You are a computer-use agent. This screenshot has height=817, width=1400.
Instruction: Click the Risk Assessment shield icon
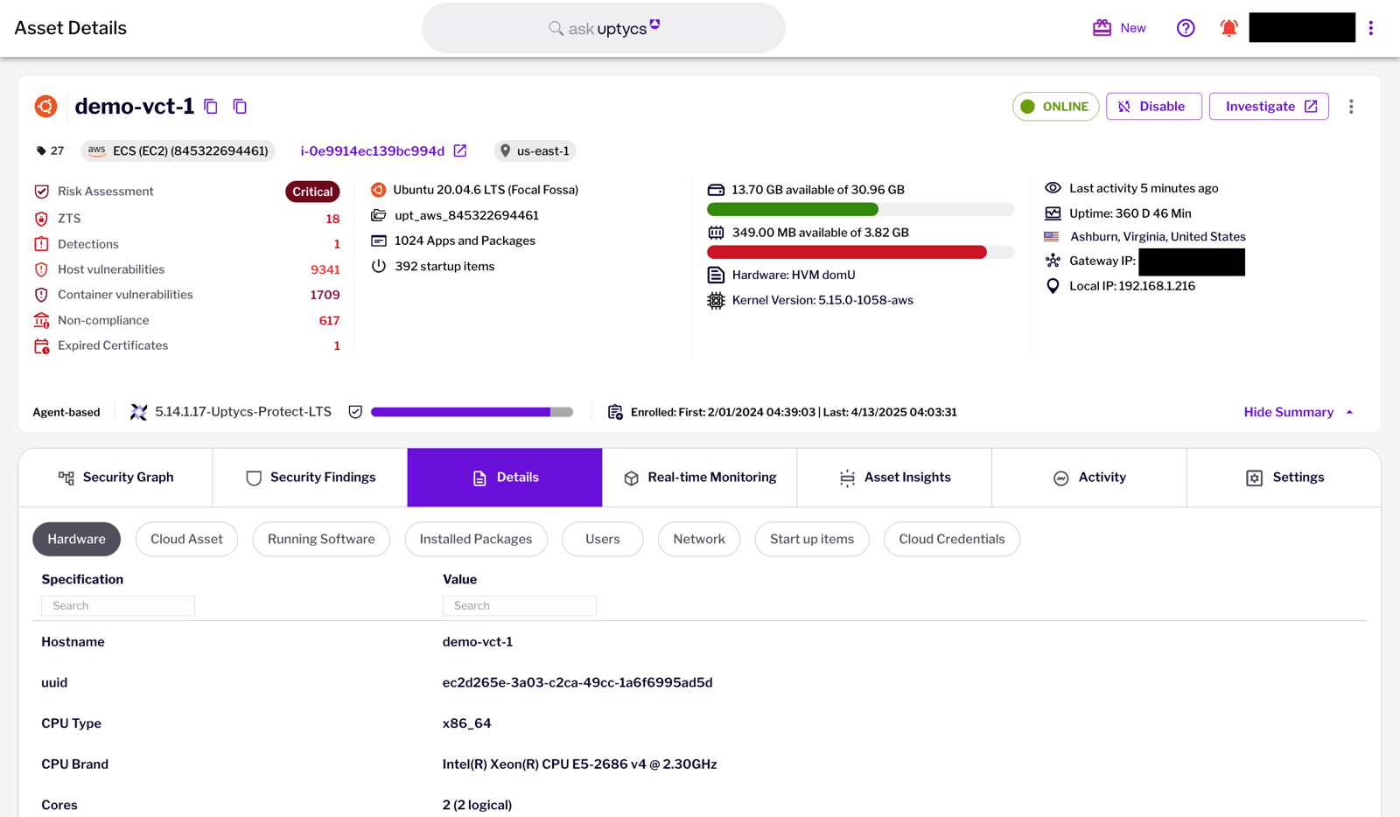pyautogui.click(x=41, y=192)
